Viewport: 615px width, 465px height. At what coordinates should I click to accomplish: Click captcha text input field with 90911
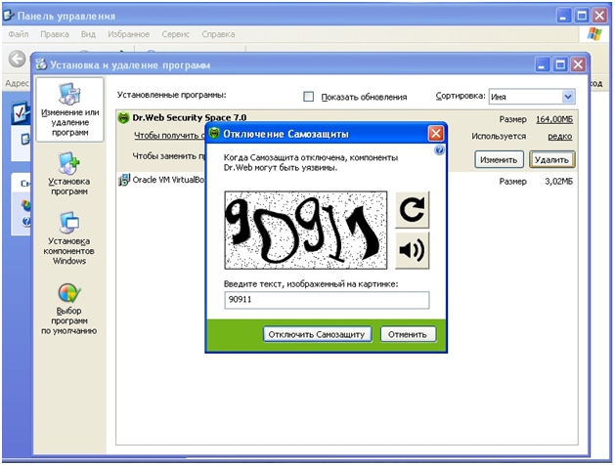tap(327, 300)
